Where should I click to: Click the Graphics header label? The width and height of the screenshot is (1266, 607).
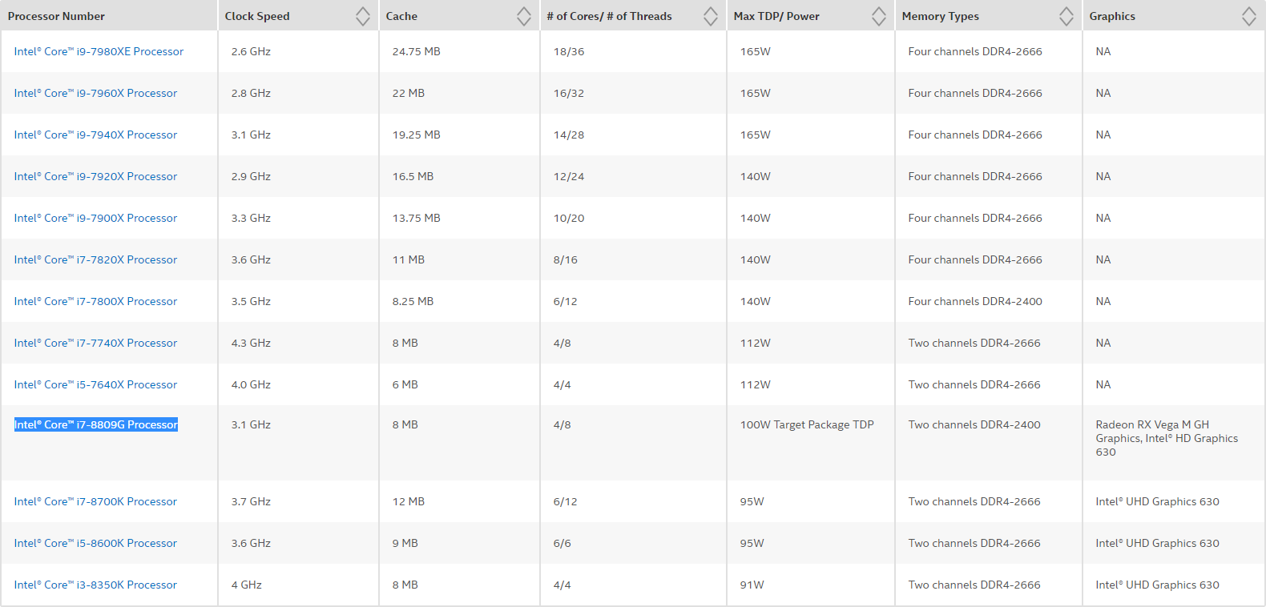pyautogui.click(x=1112, y=16)
